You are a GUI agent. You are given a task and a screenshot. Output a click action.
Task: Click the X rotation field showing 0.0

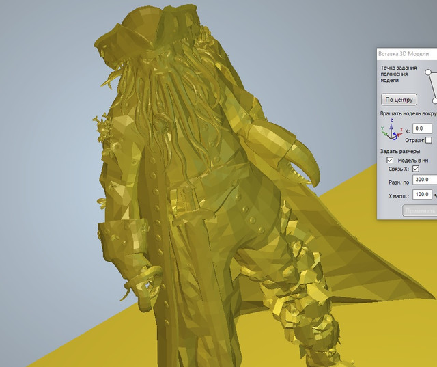coord(422,128)
